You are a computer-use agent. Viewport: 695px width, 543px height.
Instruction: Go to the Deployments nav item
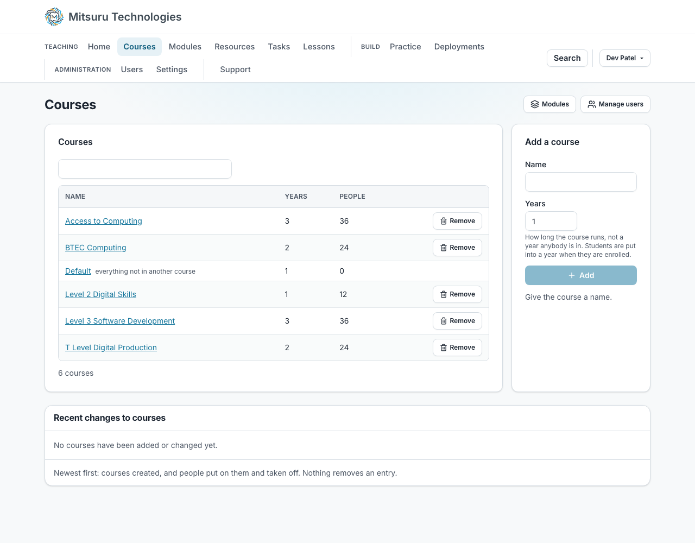[x=459, y=47]
